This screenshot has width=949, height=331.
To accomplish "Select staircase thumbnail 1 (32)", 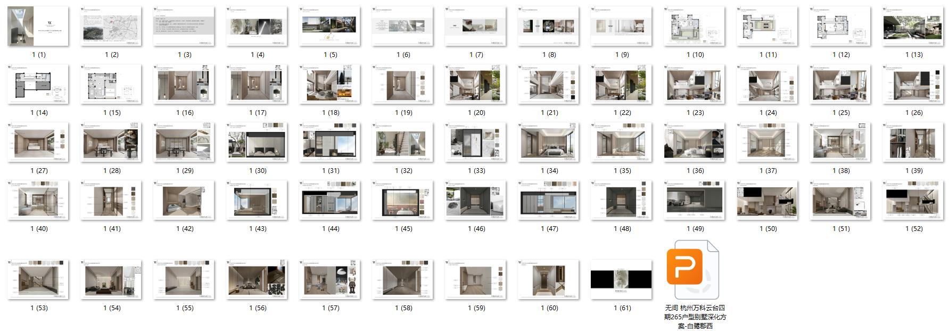I will coord(403,143).
